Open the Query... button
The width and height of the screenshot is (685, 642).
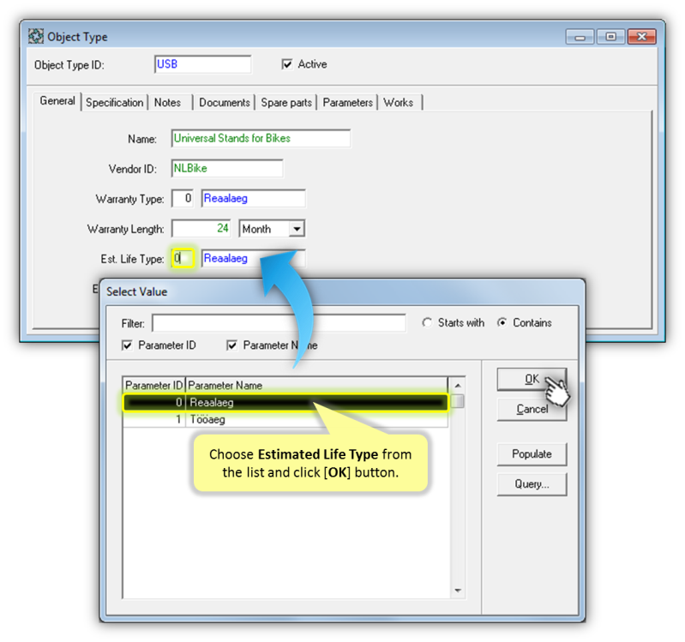(x=532, y=484)
